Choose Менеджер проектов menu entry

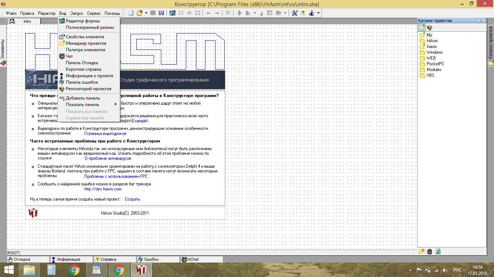point(89,43)
